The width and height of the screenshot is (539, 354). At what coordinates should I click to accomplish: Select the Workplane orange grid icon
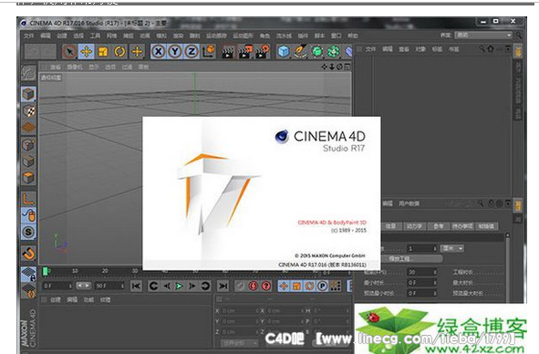pos(28,128)
